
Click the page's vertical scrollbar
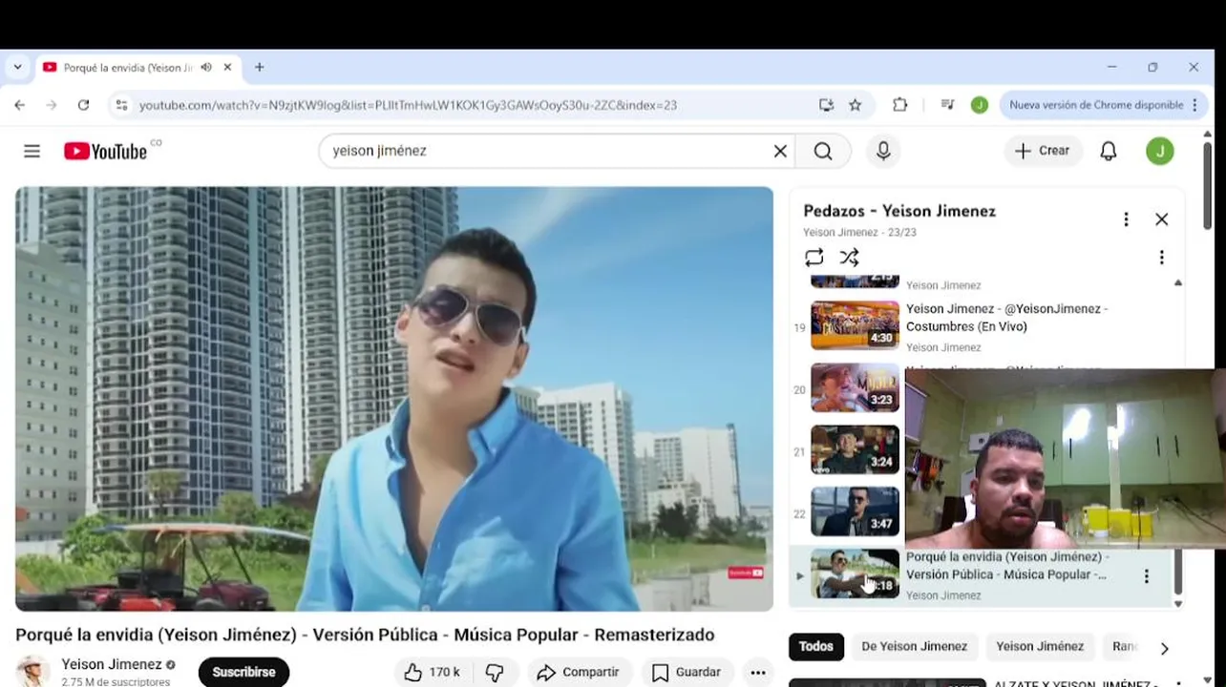[1208, 186]
